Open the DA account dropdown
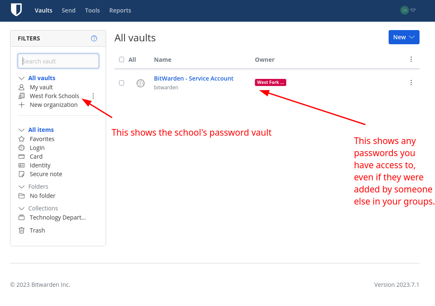The width and height of the screenshot is (435, 306). pos(408,10)
